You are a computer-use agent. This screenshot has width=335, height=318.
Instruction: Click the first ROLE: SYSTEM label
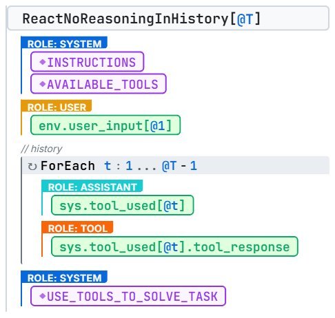tap(64, 43)
